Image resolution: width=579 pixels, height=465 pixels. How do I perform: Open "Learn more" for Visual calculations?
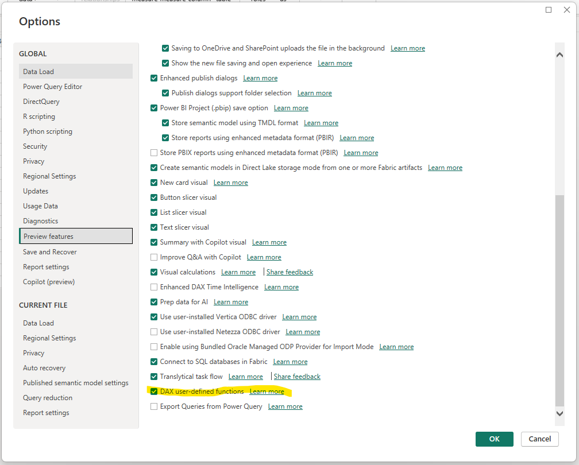(x=238, y=272)
